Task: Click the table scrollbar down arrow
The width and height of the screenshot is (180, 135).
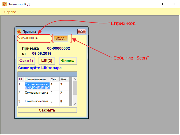Action: click(74, 104)
